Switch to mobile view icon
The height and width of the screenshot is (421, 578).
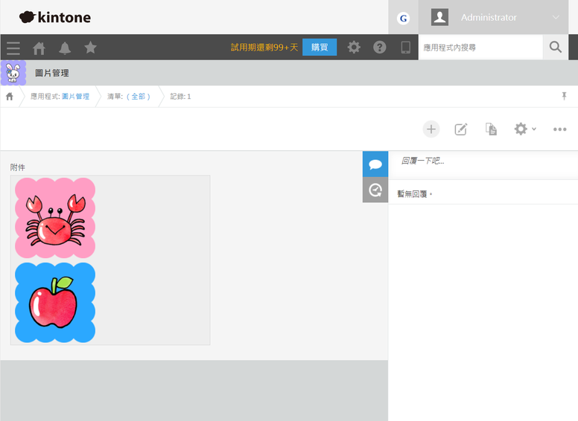[x=406, y=48]
